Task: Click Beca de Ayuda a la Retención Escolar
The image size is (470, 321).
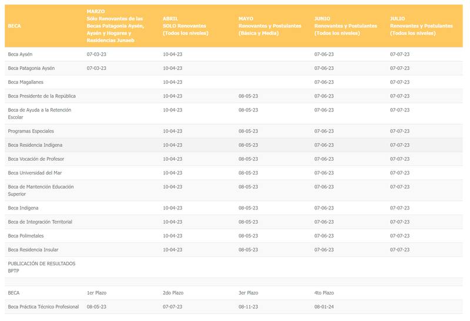Action: [41, 113]
